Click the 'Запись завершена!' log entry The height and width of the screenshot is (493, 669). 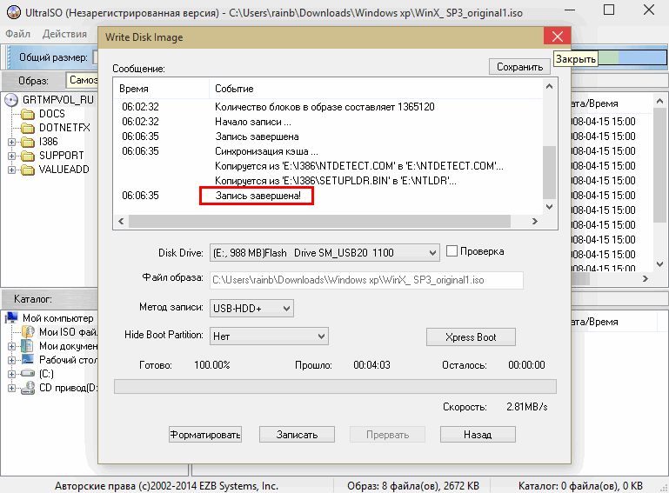[x=258, y=196]
